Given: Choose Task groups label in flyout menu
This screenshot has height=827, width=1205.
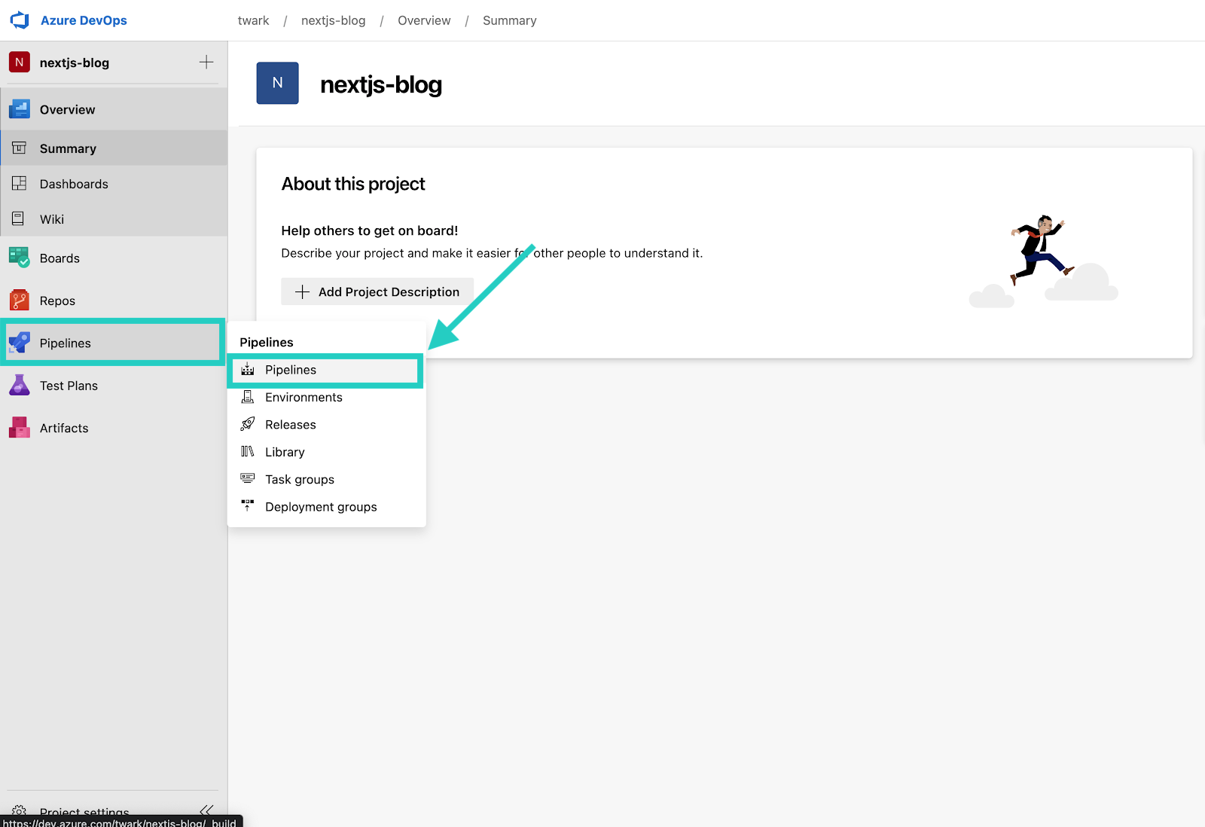Looking at the screenshot, I should (x=300, y=480).
